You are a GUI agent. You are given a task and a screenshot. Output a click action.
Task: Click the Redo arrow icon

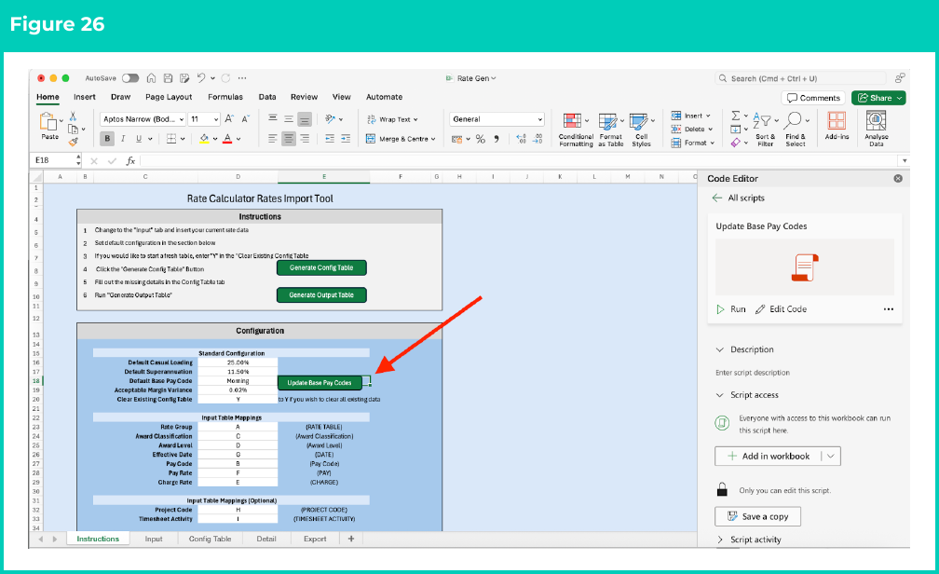225,78
